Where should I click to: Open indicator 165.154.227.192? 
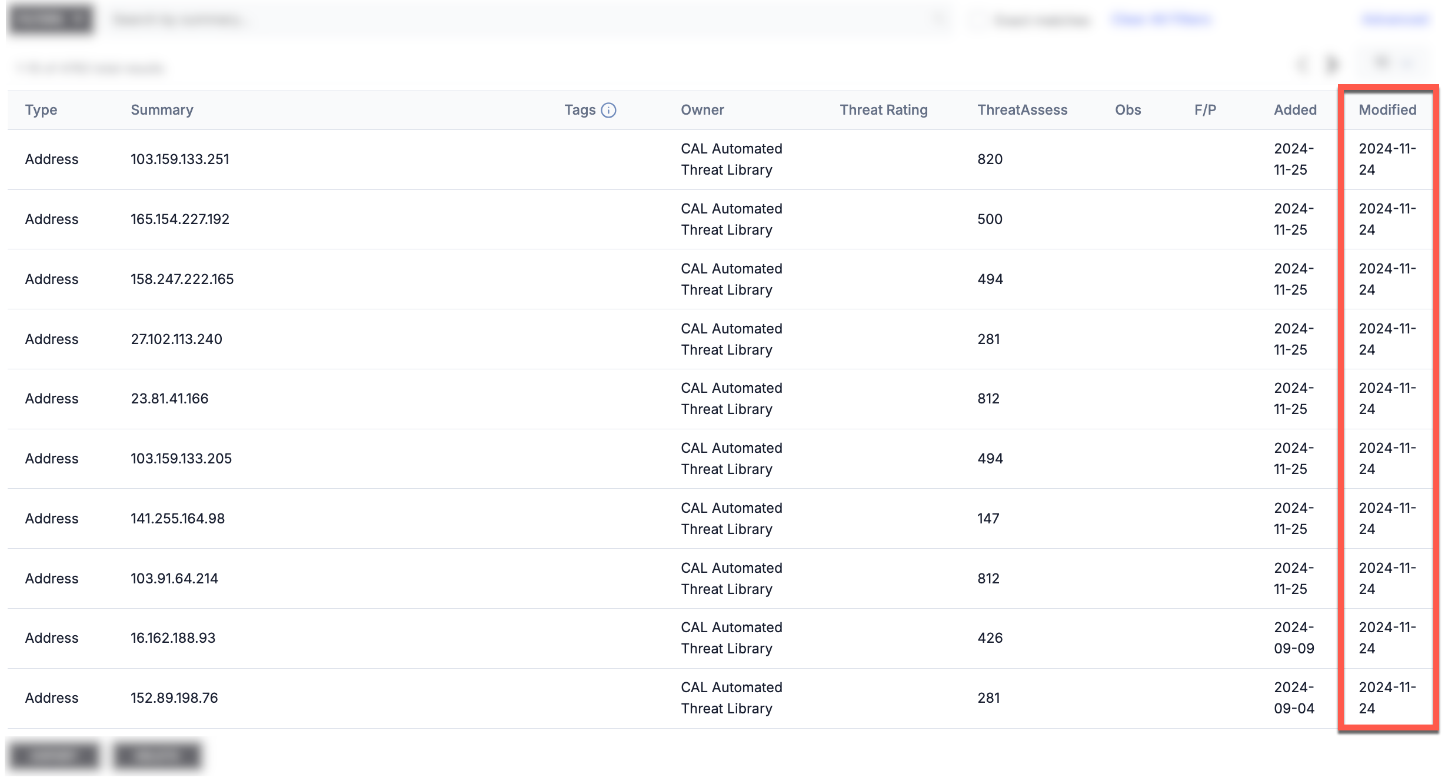(180, 219)
